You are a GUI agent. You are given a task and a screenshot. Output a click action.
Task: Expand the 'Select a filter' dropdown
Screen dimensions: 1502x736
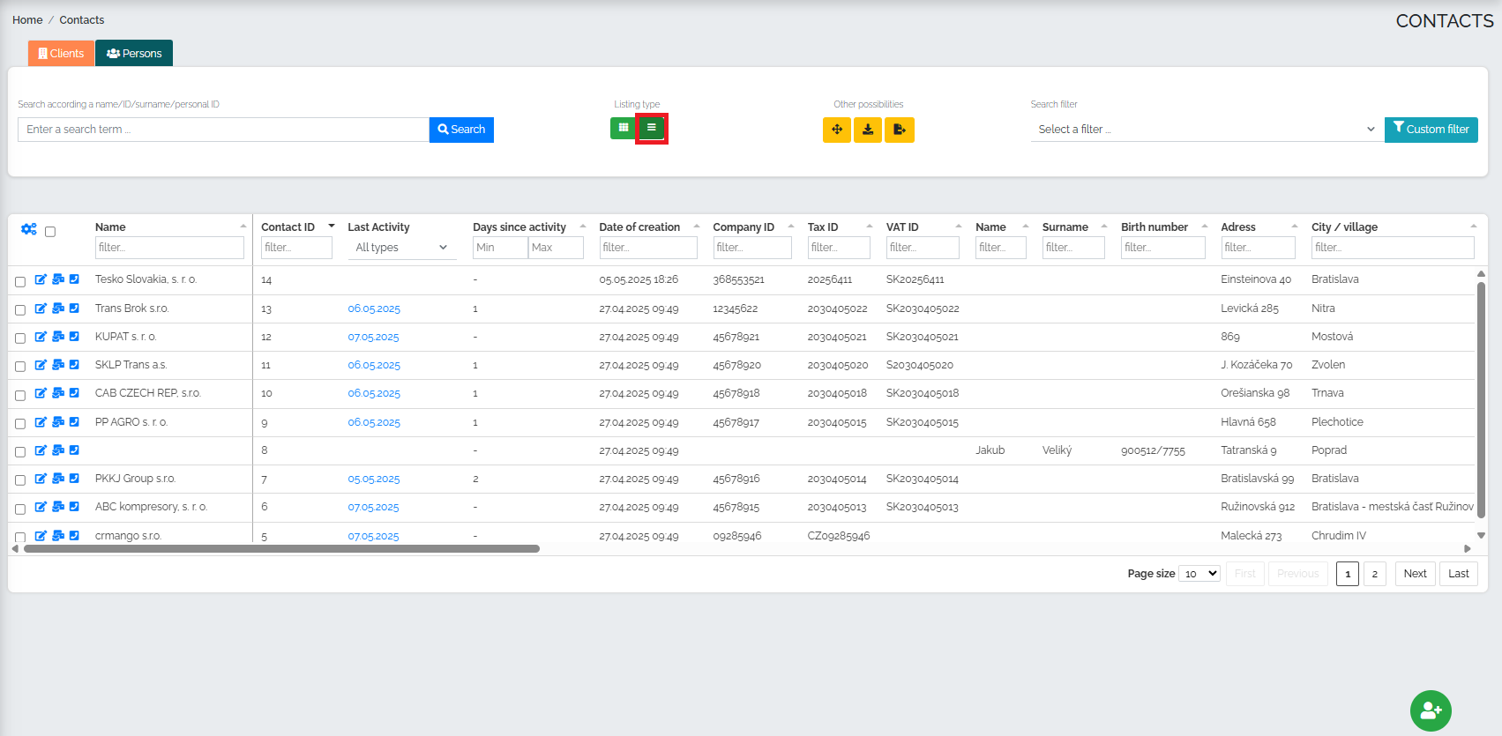1205,130
